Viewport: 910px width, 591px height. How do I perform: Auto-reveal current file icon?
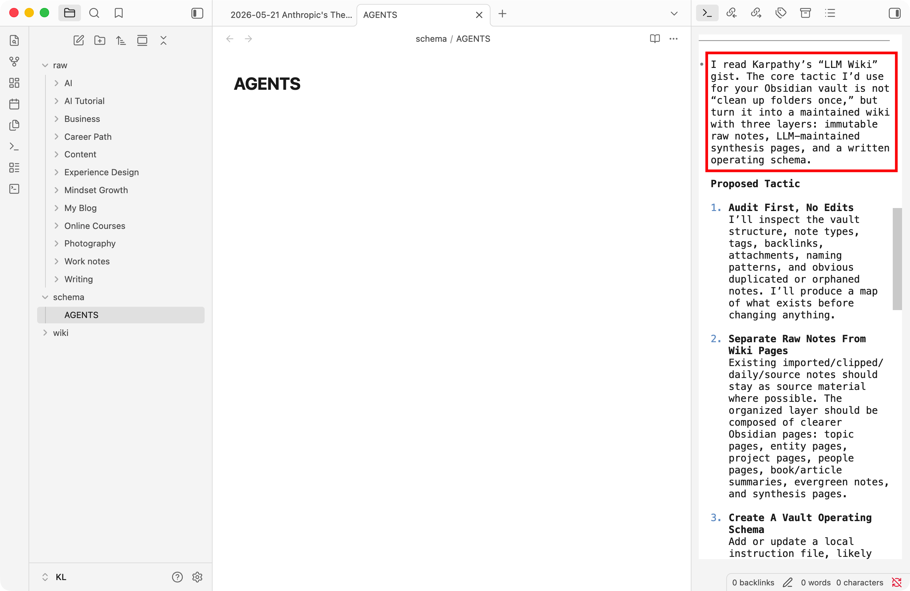coord(142,40)
